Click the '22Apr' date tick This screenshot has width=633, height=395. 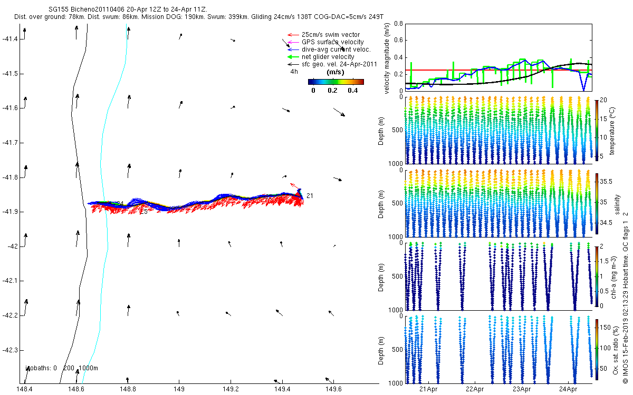coord(475,389)
